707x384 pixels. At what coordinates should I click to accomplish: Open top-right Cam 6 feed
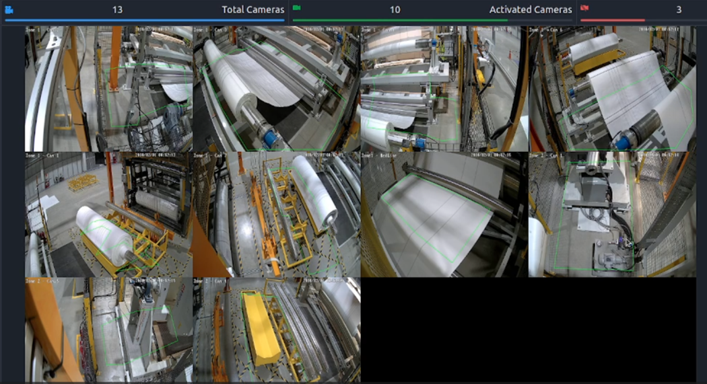coord(612,89)
